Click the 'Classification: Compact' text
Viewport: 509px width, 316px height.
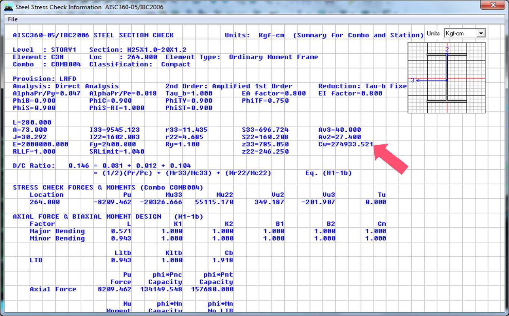point(140,64)
